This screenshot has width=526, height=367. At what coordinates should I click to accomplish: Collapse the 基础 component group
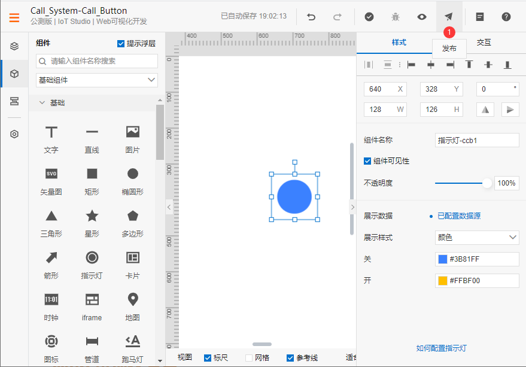point(42,103)
